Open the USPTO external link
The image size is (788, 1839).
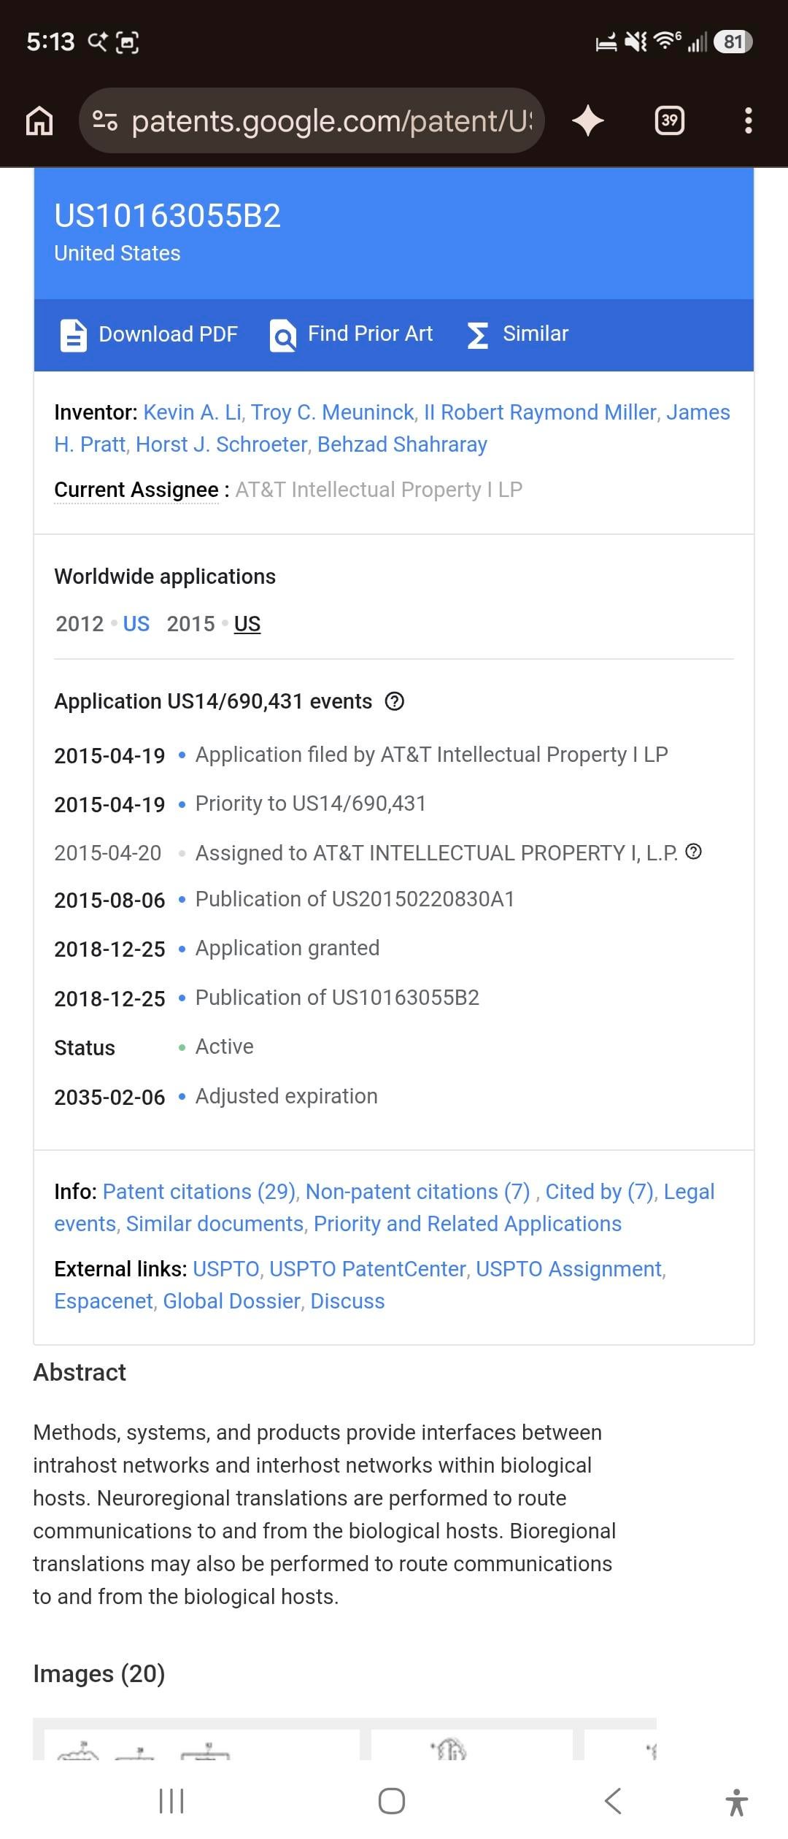(226, 1269)
